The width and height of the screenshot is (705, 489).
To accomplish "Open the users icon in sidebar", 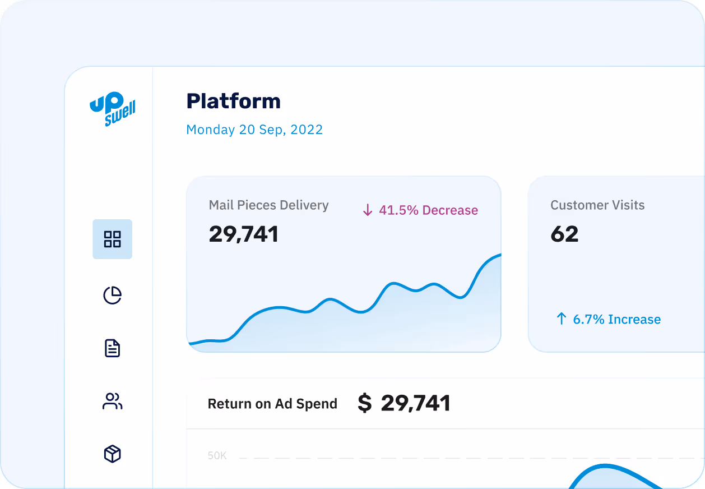I will tap(113, 401).
